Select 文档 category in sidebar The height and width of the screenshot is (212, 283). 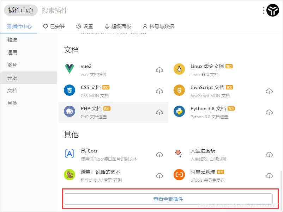click(28, 91)
